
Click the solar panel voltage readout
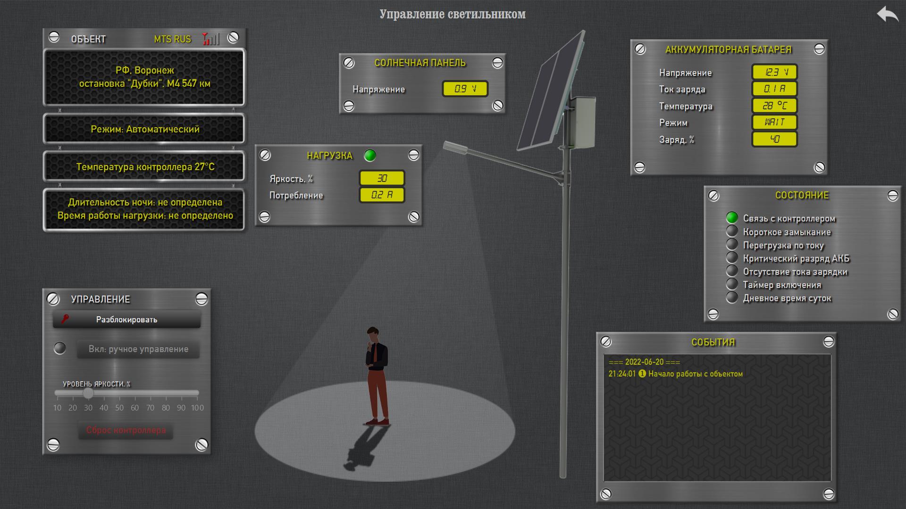(x=465, y=89)
